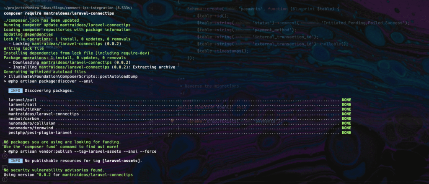Click DONE status for laravel/pail
429x184 pixels.
pyautogui.click(x=346, y=100)
